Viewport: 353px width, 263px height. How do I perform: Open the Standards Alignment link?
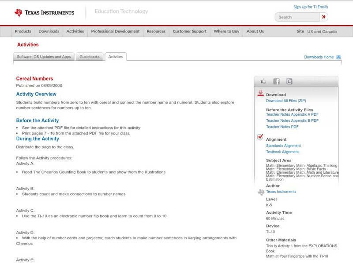(283, 146)
